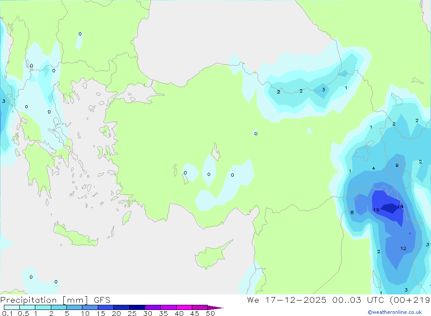Select the 25–30 mm dark navy swatch
The image size is (431, 316).
point(137,307)
